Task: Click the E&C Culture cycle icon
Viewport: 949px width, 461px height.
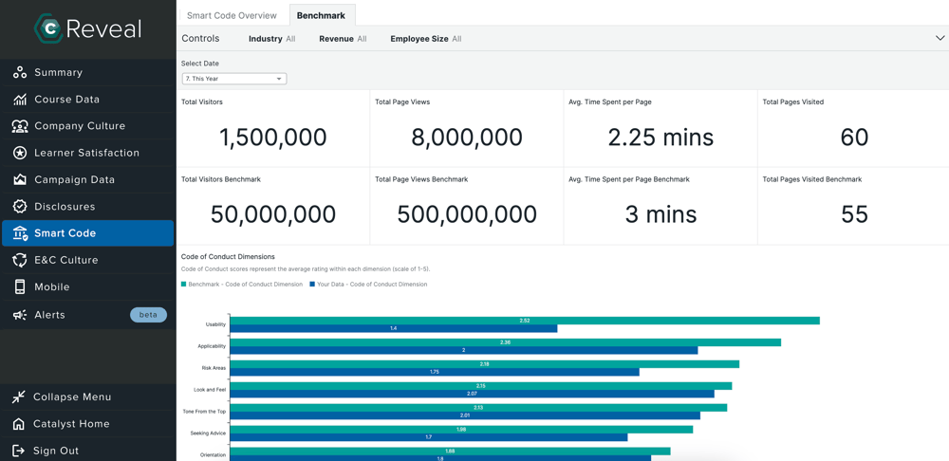Action: [19, 260]
